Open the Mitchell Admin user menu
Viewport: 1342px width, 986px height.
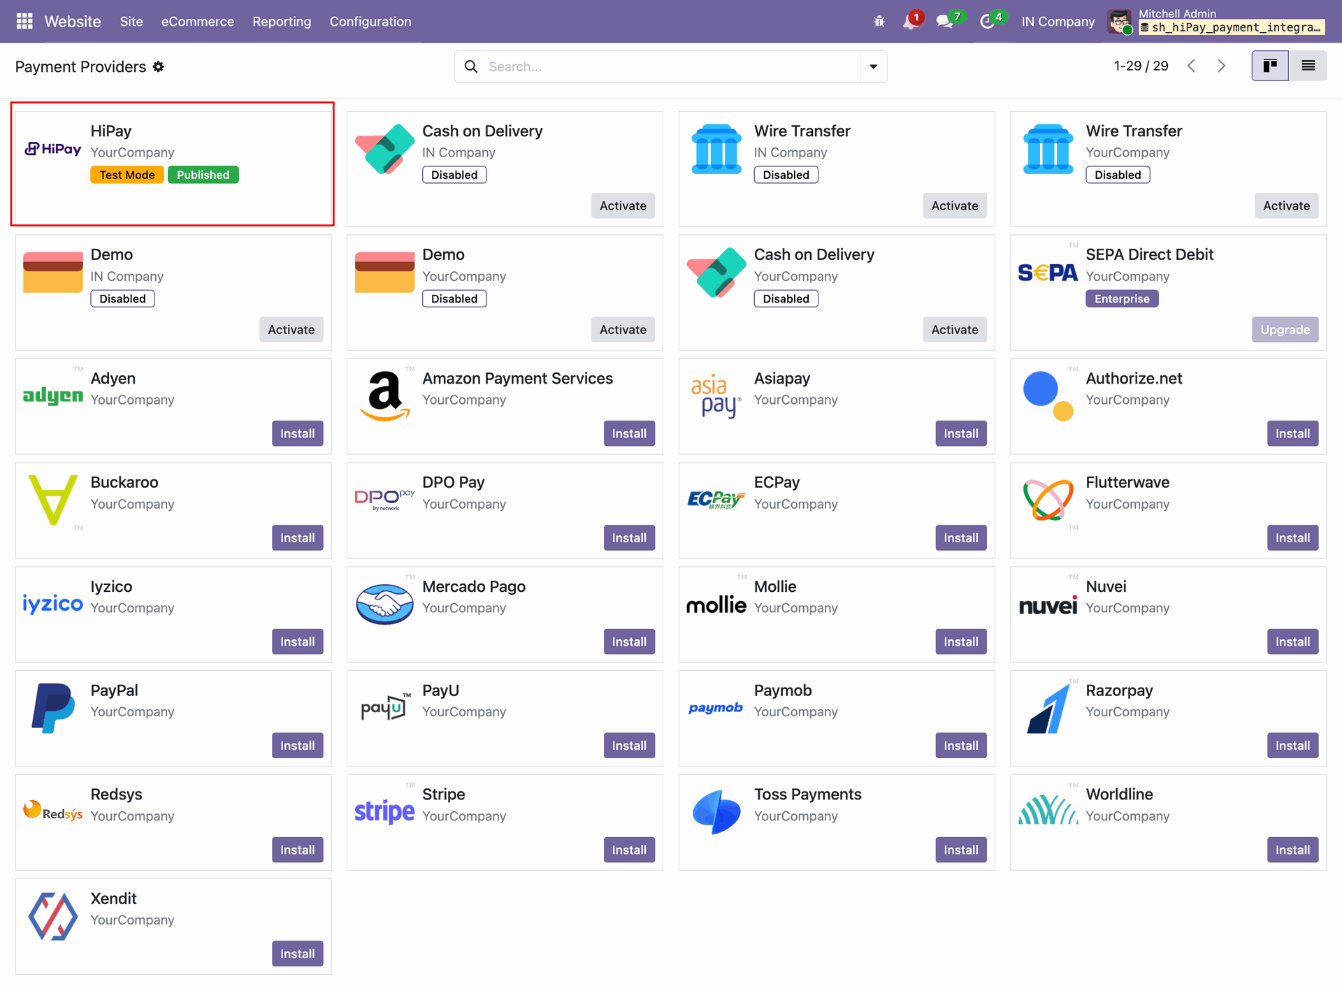pyautogui.click(x=1217, y=22)
